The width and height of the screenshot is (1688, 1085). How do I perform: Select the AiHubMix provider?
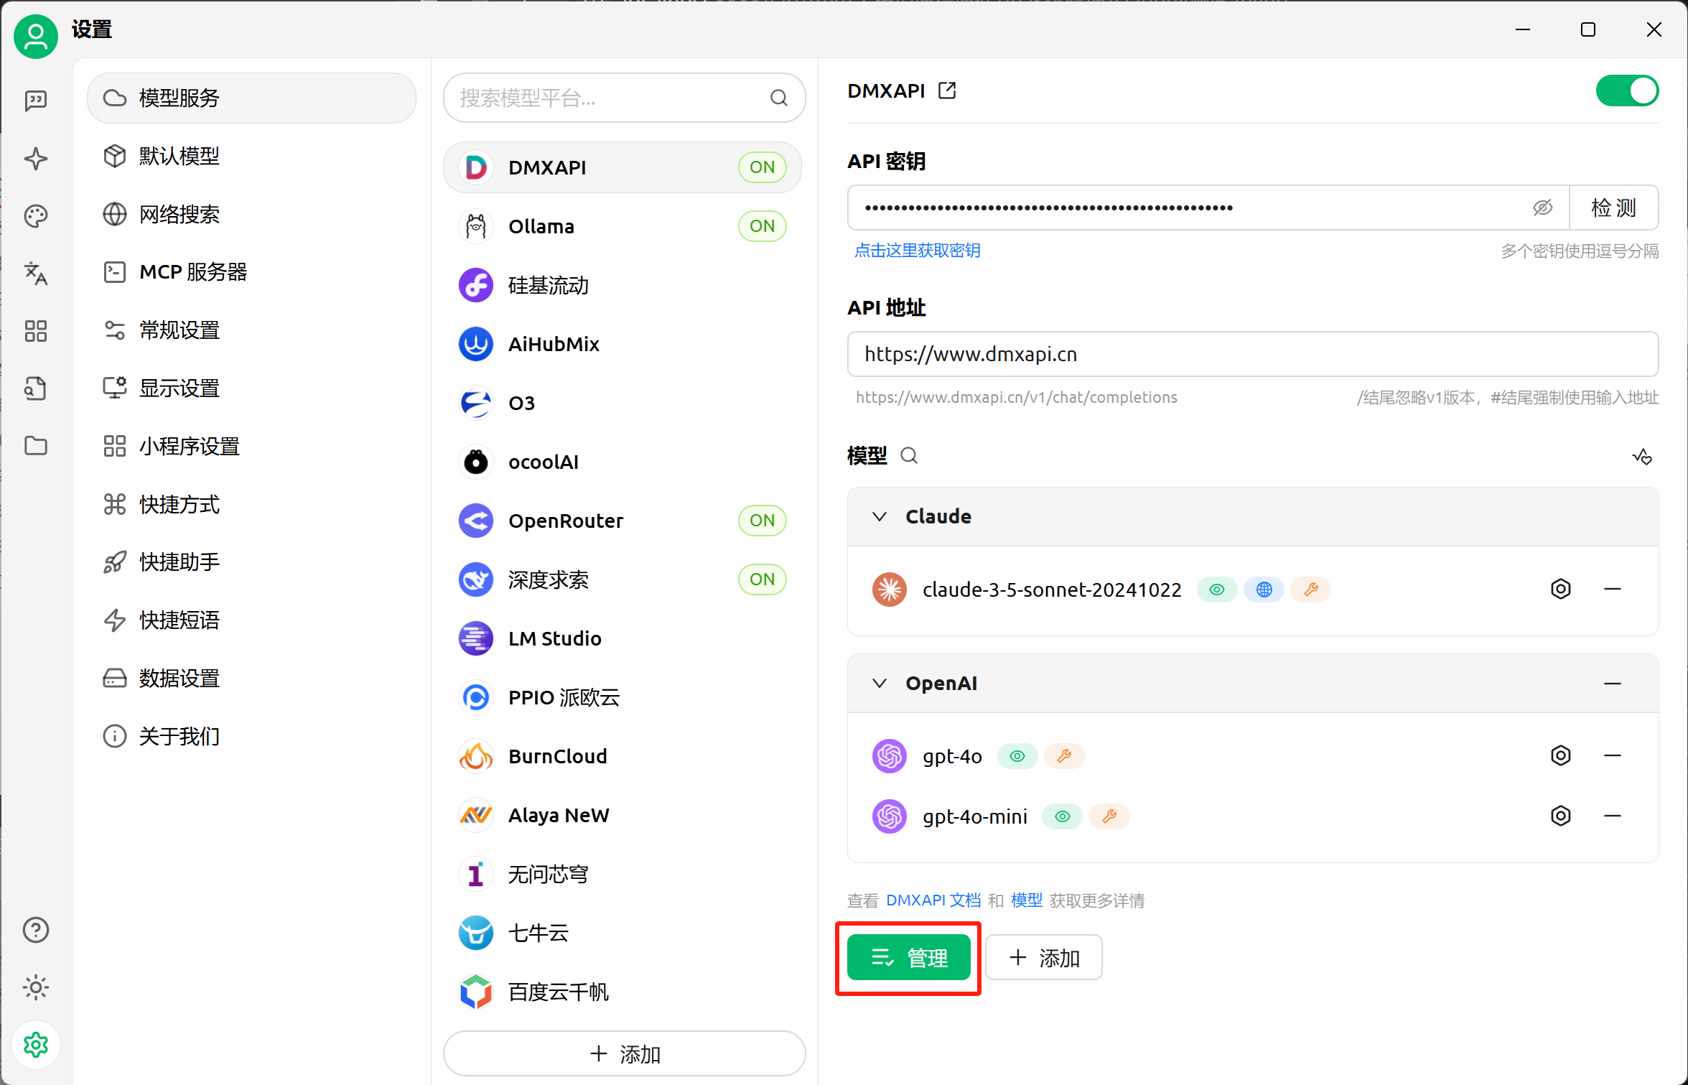click(622, 344)
